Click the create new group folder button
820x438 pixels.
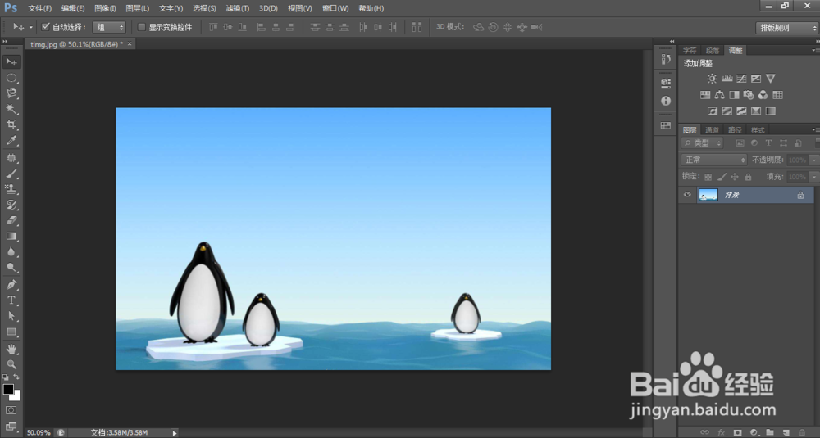pyautogui.click(x=770, y=433)
